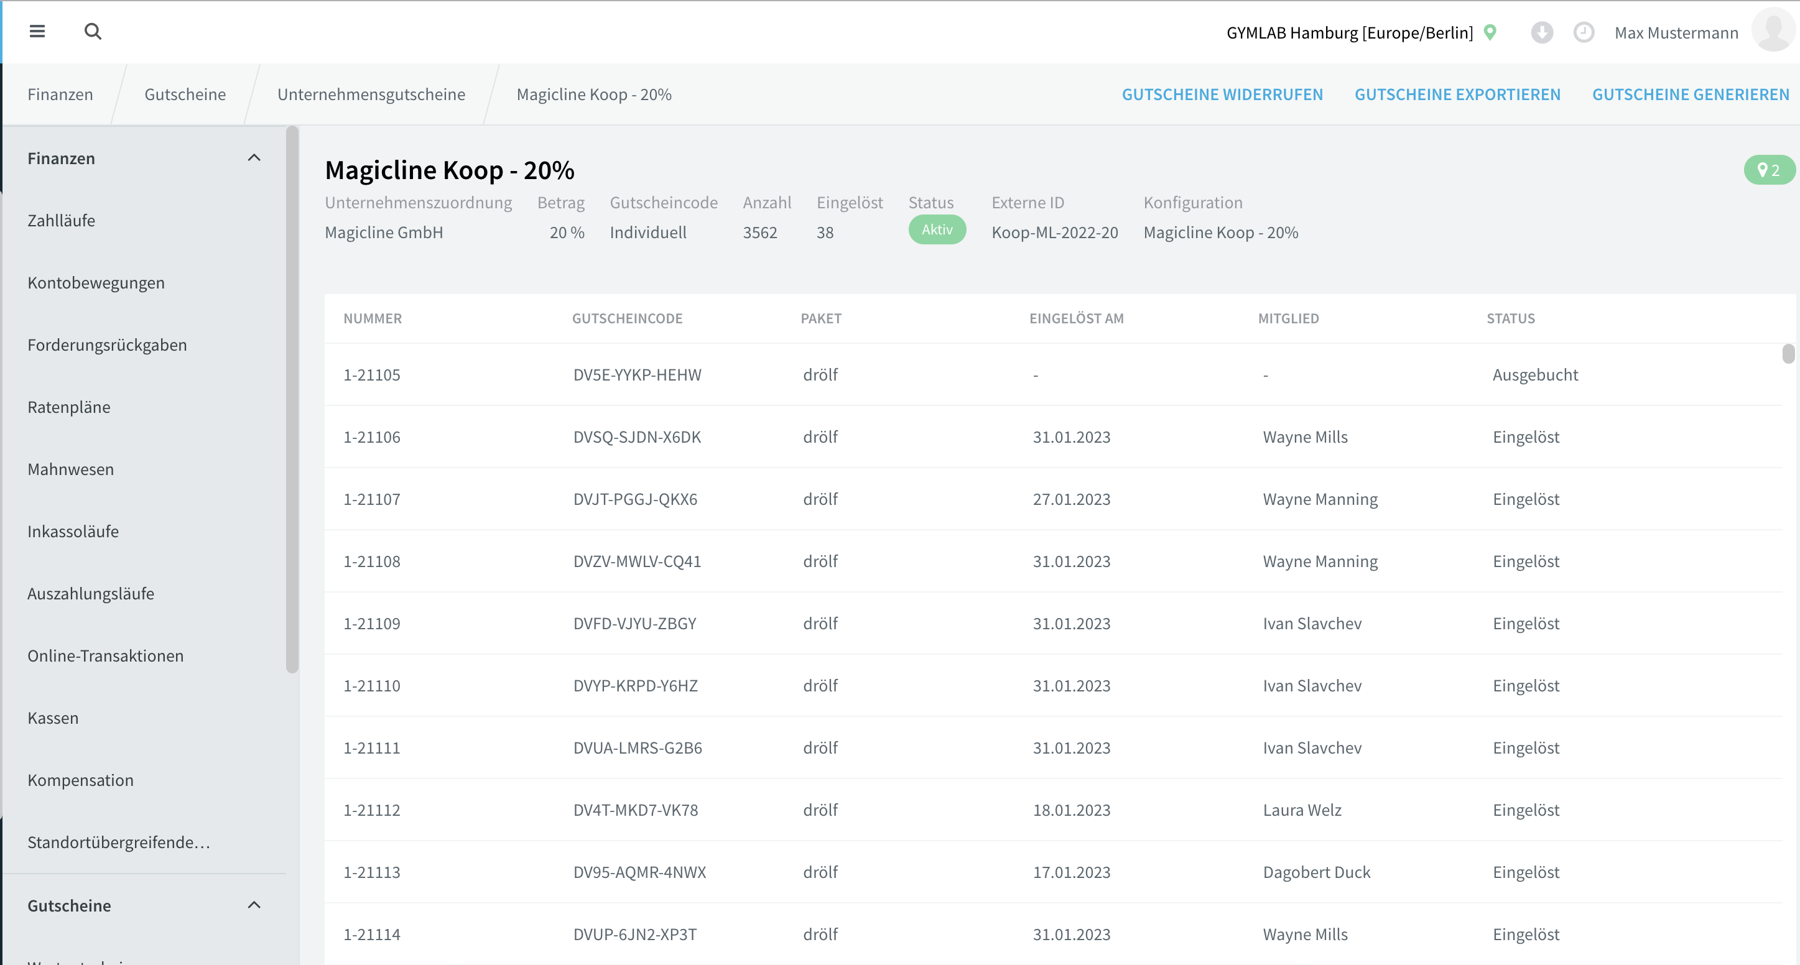Go to Unternehmensgutscheine breadcrumb
Screen dimensions: 1800x965
371,95
